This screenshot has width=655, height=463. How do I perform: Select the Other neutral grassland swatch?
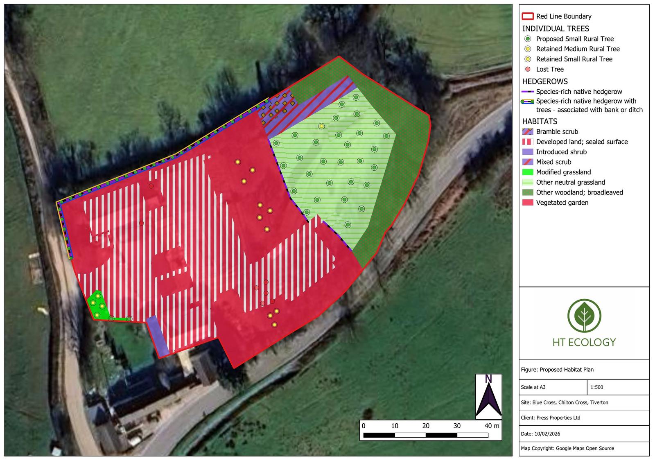click(528, 182)
